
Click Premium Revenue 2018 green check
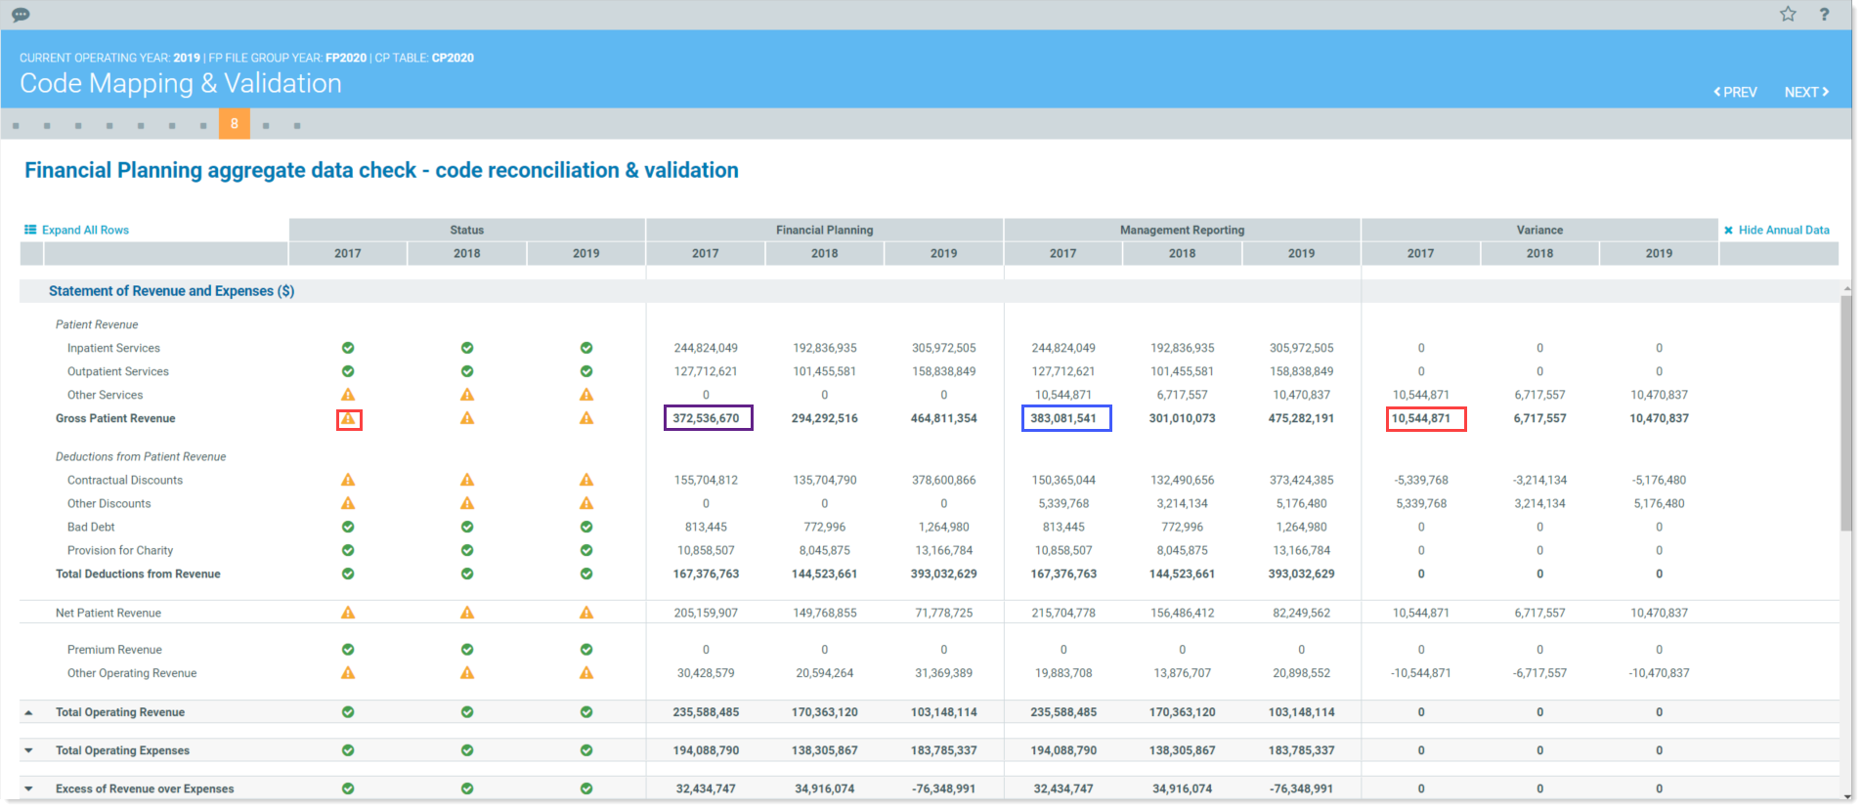point(467,650)
